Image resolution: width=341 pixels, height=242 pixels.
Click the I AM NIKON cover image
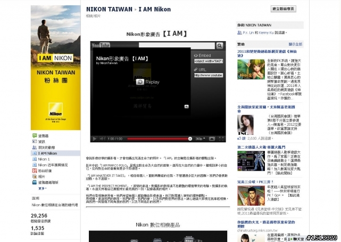(x=56, y=68)
